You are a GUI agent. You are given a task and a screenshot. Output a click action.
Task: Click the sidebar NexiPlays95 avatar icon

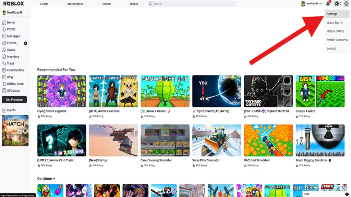(x=4, y=13)
